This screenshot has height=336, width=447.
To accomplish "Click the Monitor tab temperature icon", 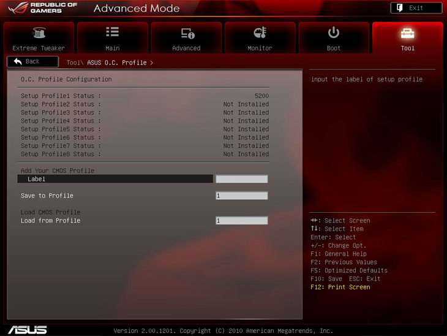I will (x=260, y=33).
